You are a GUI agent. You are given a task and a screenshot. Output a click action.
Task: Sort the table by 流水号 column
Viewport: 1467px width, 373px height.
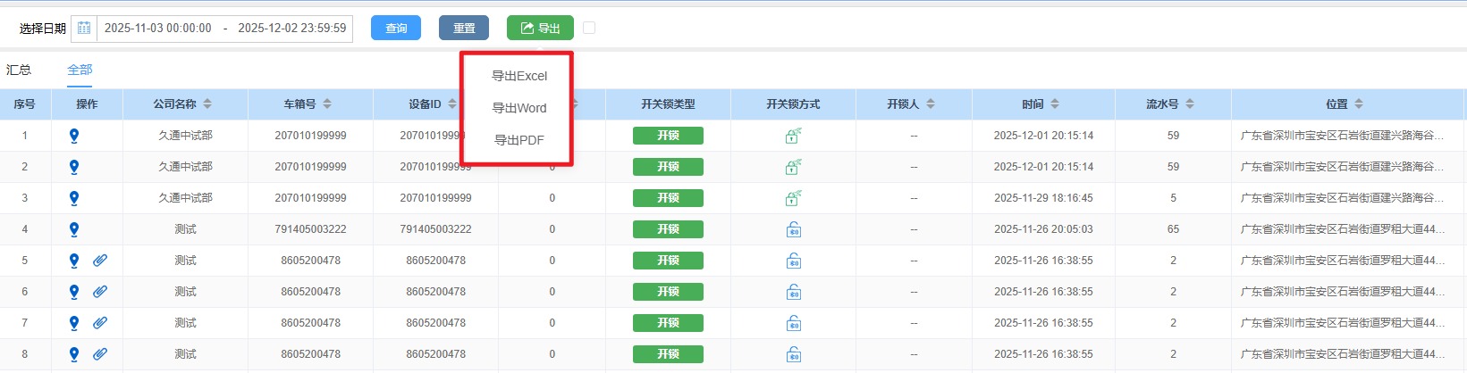pyautogui.click(x=1190, y=104)
